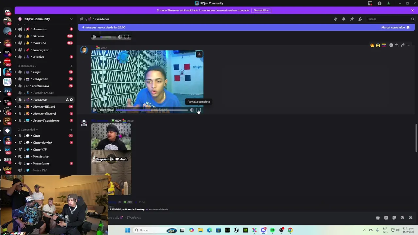
Task: Forward the message with arrow icon
Action: [403, 45]
